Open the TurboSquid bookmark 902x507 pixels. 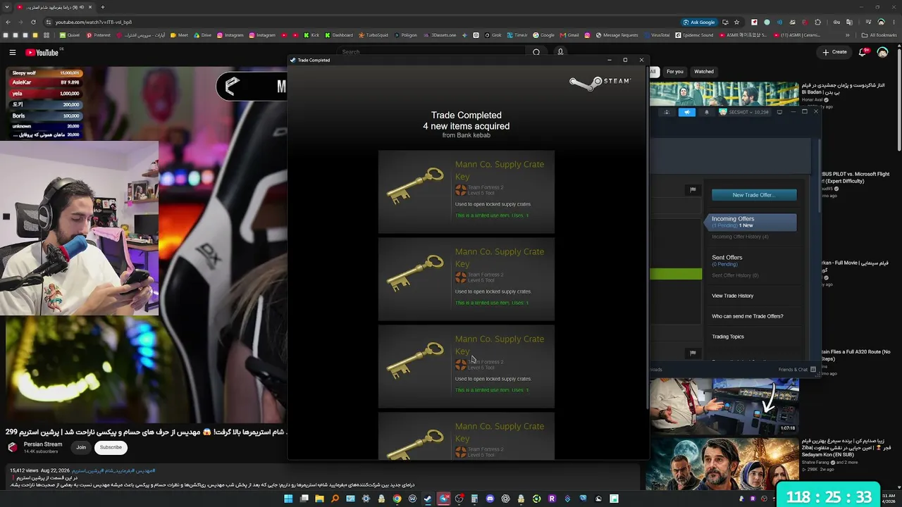373,35
